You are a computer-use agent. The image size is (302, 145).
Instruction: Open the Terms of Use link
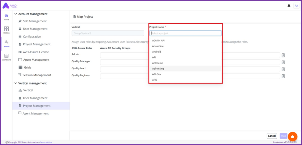tap(46, 142)
